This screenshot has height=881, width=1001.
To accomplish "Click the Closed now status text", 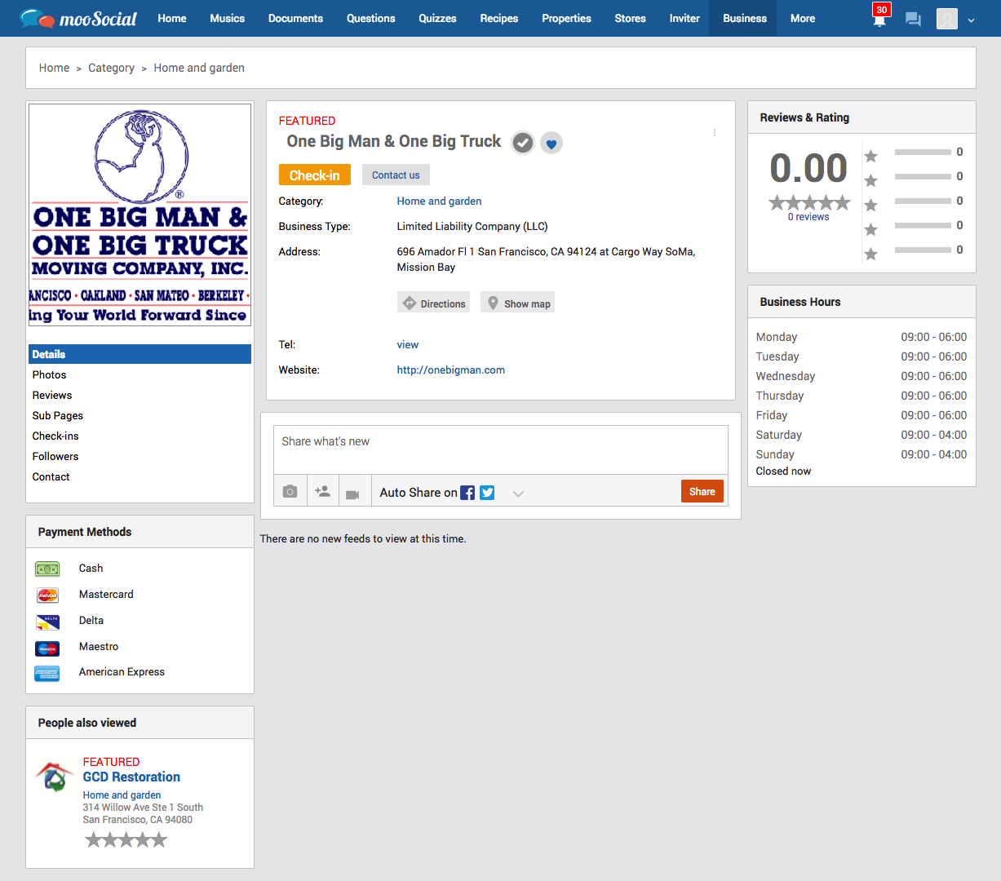I will (x=783, y=471).
